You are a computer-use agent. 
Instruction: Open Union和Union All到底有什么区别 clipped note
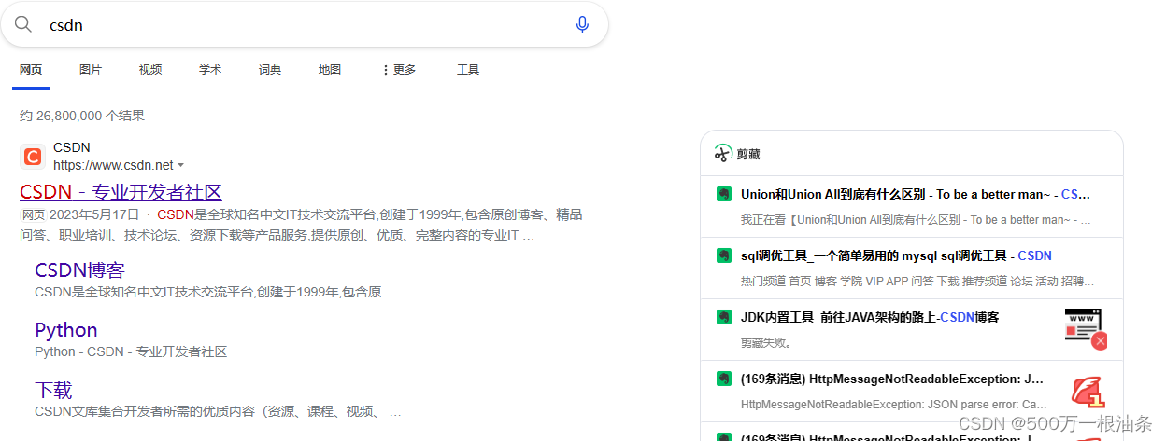(916, 195)
